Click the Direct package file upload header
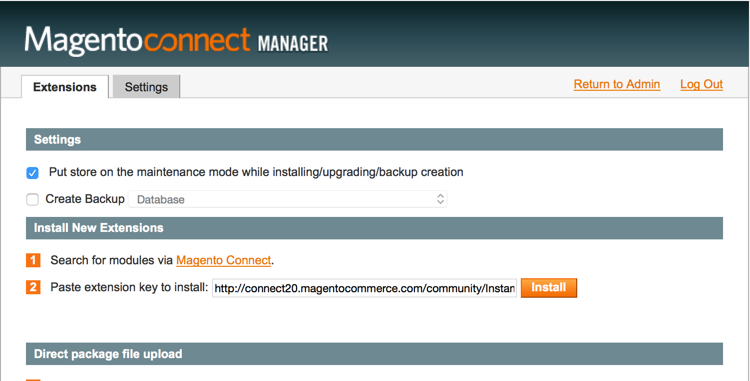The width and height of the screenshot is (750, 381). pyautogui.click(x=375, y=354)
